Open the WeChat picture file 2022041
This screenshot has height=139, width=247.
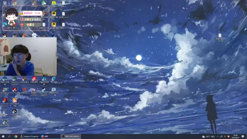point(34,92)
